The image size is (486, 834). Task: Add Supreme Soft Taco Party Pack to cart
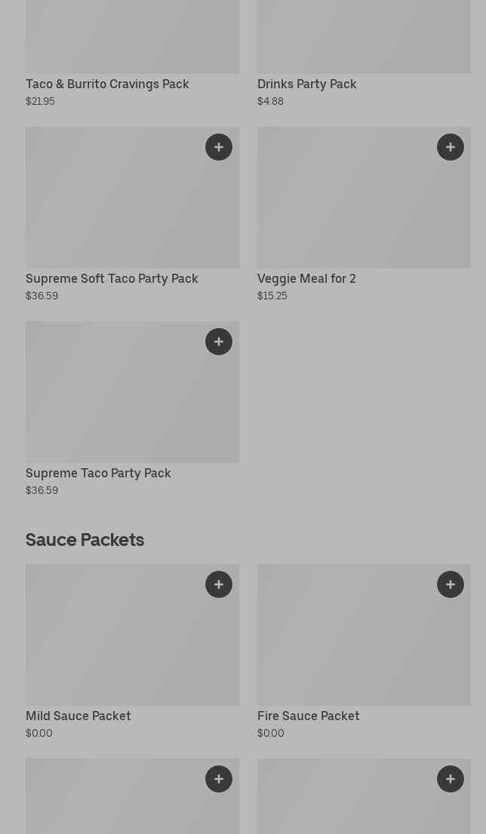pyautogui.click(x=219, y=147)
